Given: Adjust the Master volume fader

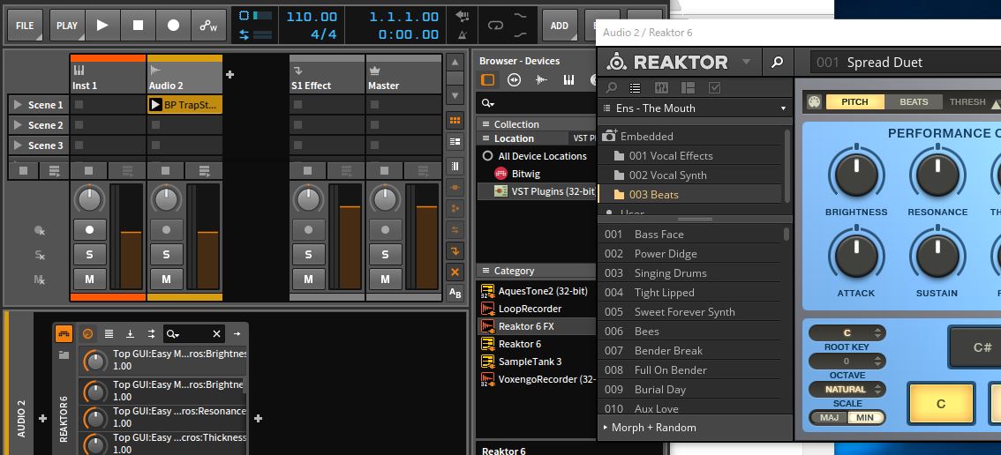Looking at the screenshot, I should click(426, 206).
